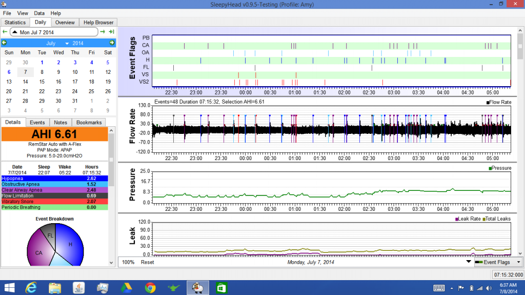This screenshot has width=525, height=295.
Task: Switch to the Overview tab
Action: [65, 23]
